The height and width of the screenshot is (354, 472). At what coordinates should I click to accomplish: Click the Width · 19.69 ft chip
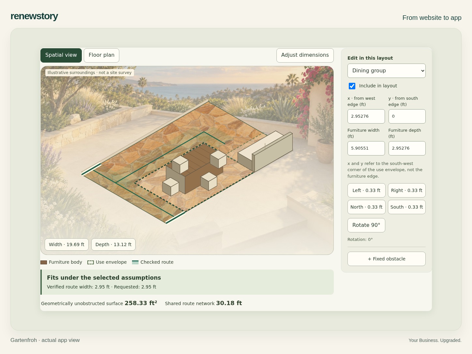click(x=66, y=244)
